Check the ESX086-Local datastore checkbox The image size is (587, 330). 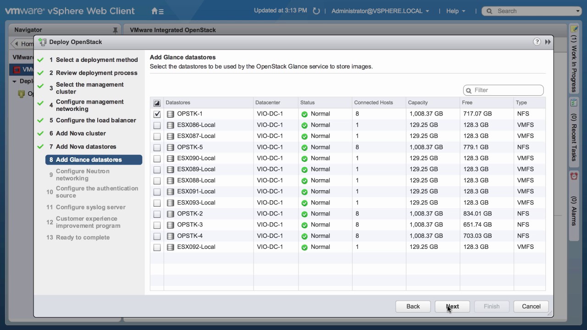(157, 125)
